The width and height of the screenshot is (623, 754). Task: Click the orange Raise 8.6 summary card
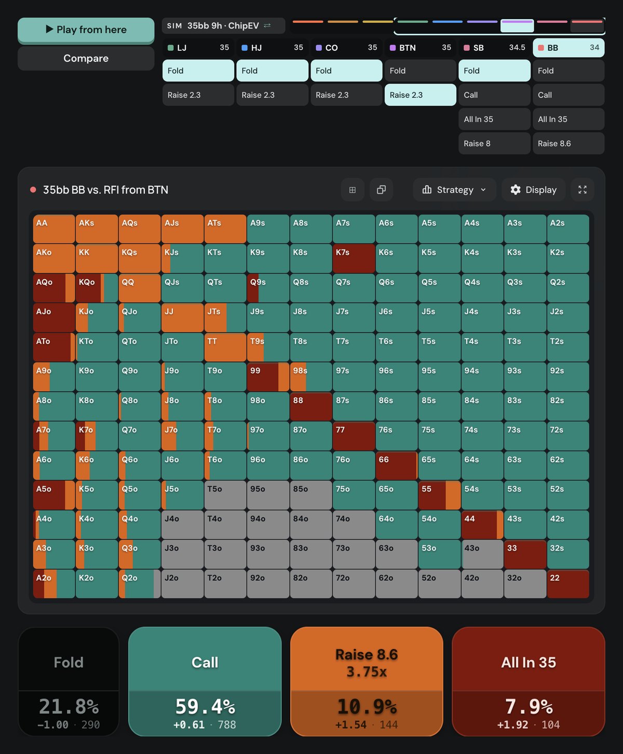click(367, 681)
